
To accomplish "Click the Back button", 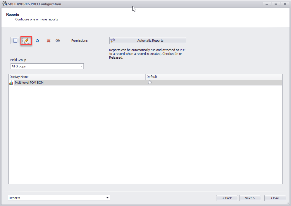I will tap(227, 198).
